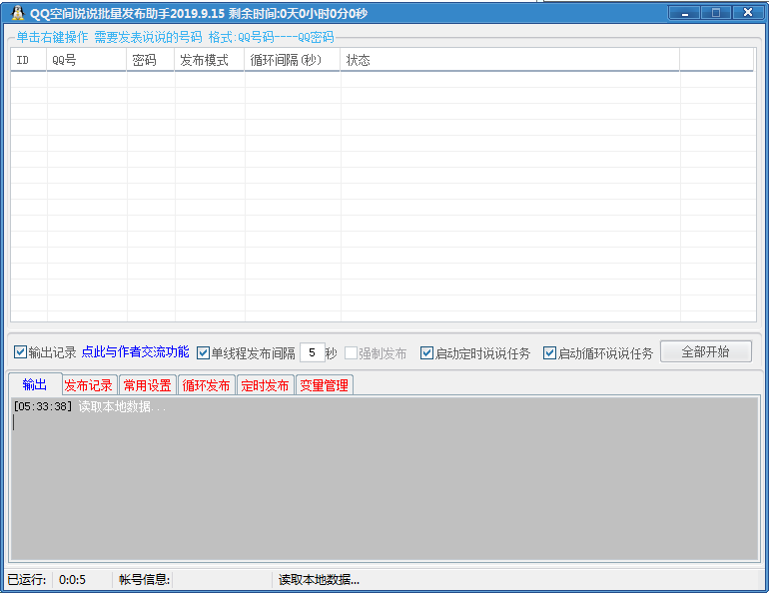Open the 常用设置 tab
Viewport: 769px width, 593px height.
coord(147,385)
